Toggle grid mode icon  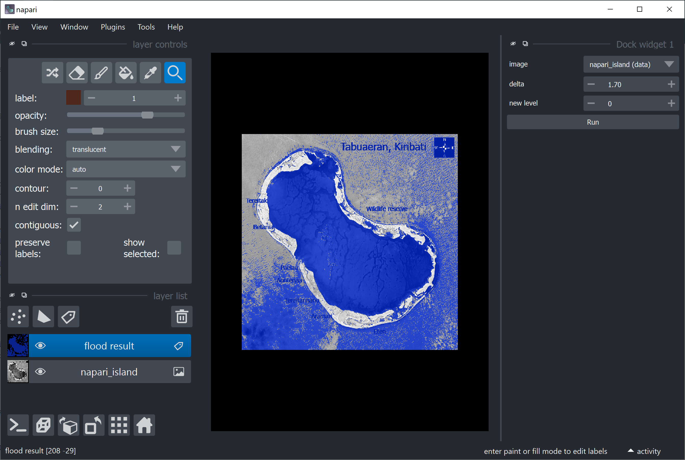click(x=119, y=425)
